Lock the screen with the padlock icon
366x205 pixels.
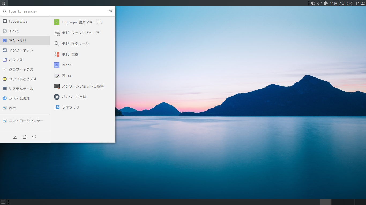[24, 136]
